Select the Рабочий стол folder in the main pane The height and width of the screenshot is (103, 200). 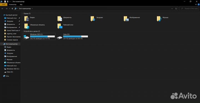point(65,26)
